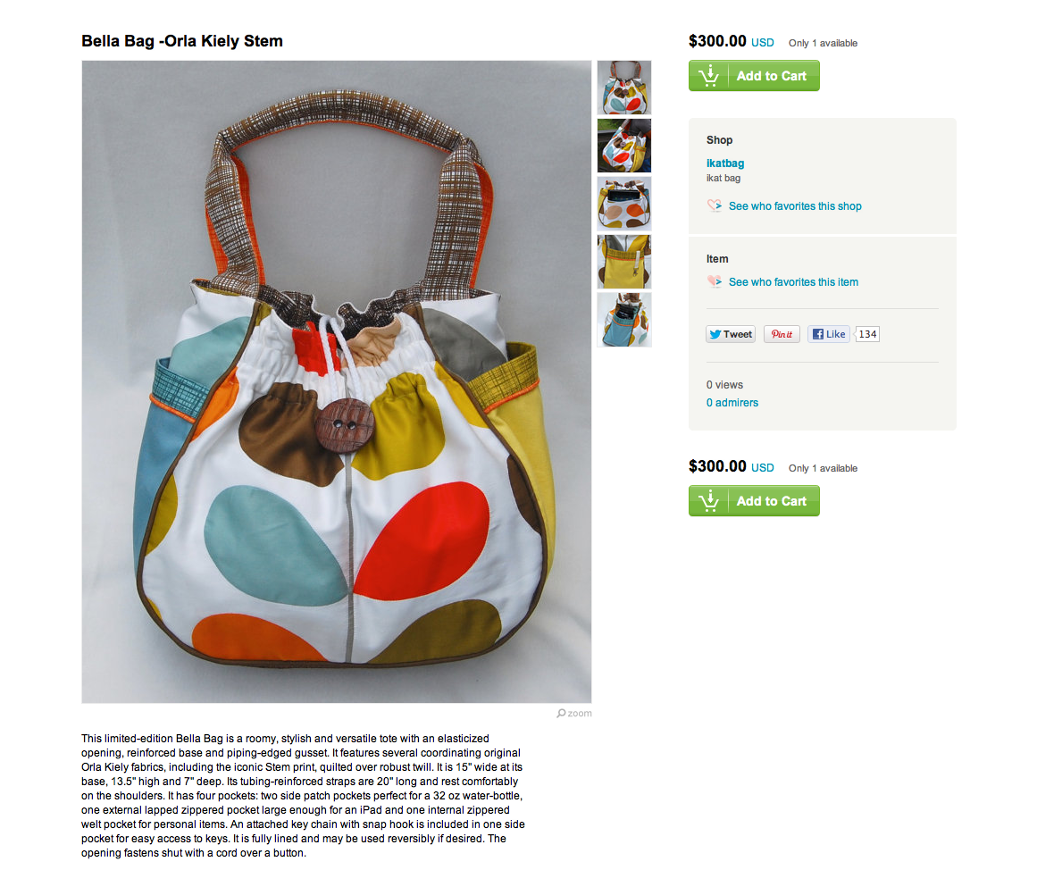This screenshot has height=870, width=1037.
Task: Open the ikatbag shop link
Action: pos(725,163)
